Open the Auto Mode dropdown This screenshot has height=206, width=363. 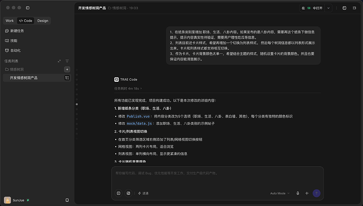tap(280, 193)
